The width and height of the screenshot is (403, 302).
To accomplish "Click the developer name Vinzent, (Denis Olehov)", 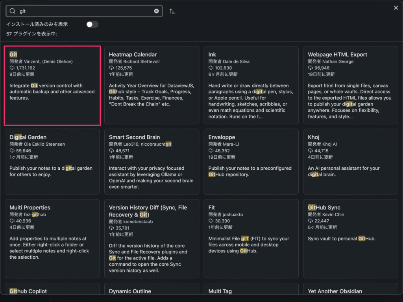I will pyautogui.click(x=48, y=61).
